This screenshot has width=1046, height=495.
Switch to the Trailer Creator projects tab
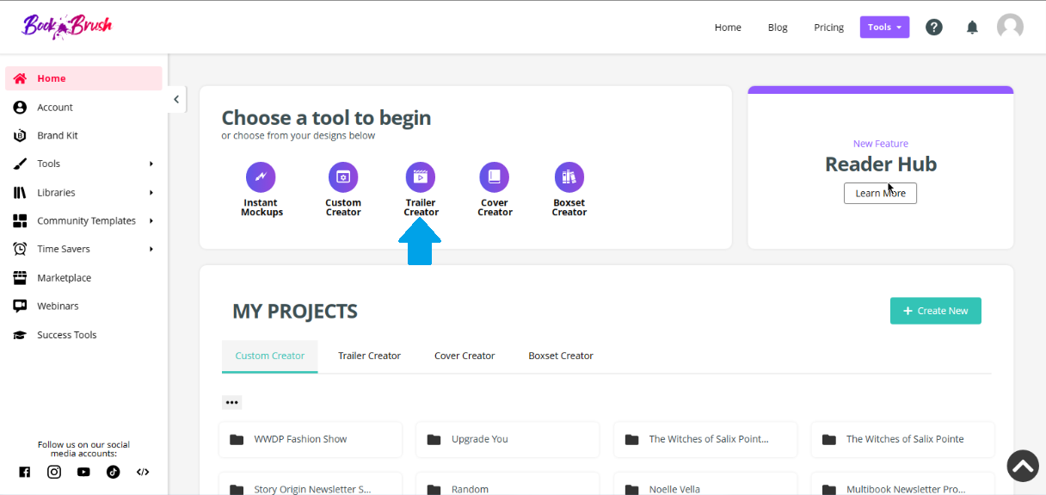(x=369, y=356)
